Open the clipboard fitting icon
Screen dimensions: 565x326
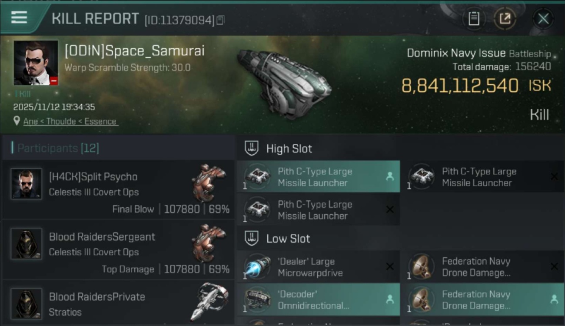473,19
